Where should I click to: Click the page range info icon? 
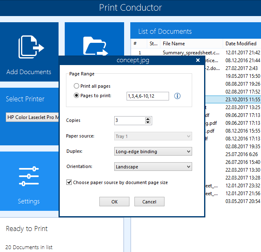[x=177, y=96]
